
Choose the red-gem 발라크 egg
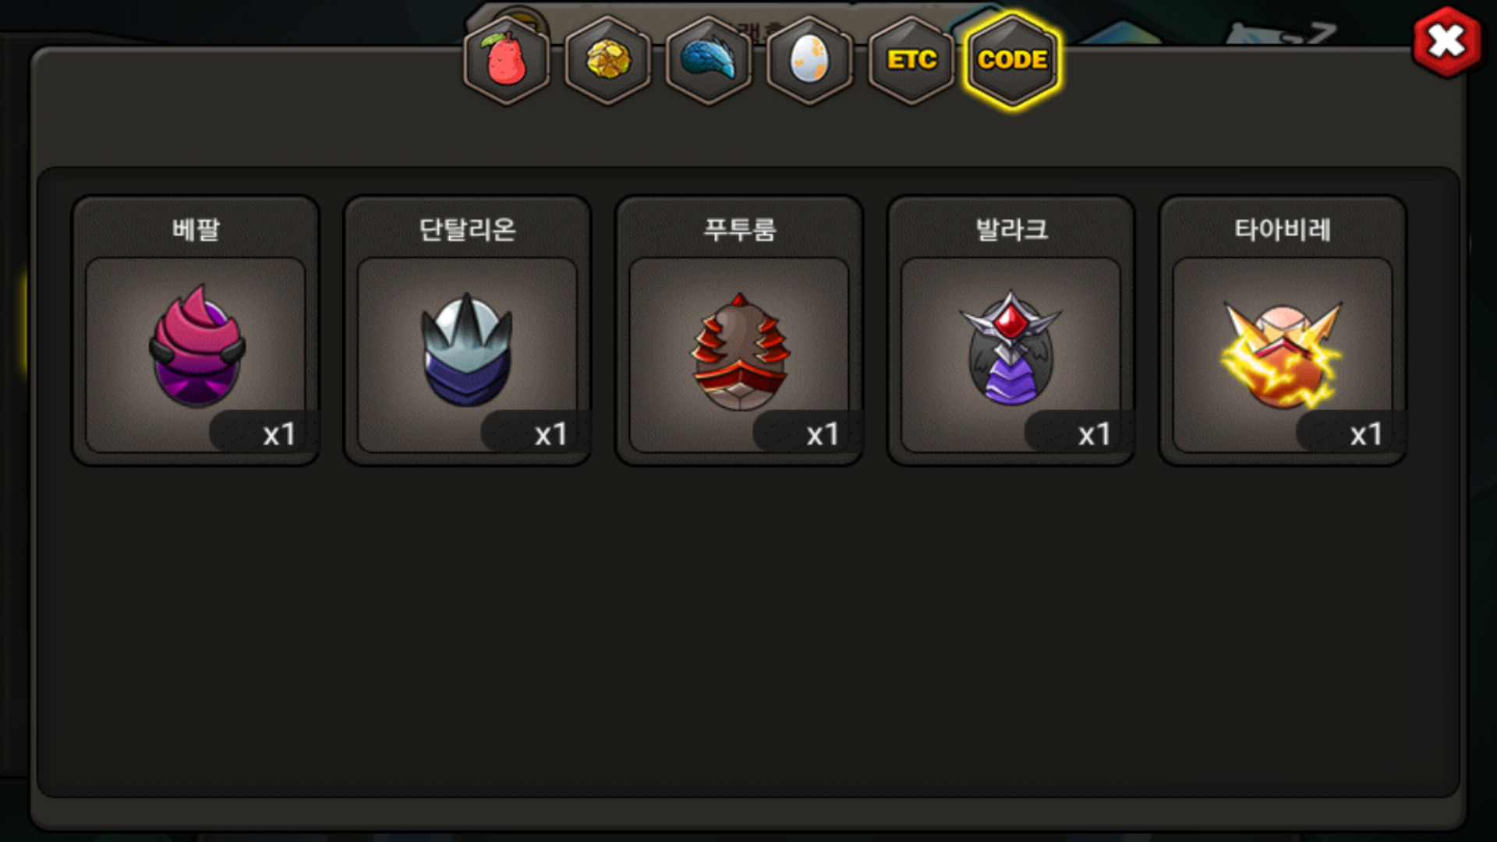pos(1010,347)
